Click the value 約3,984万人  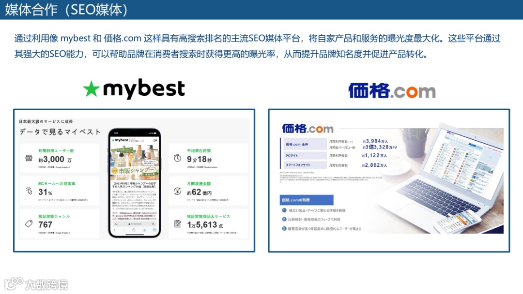coord(375,141)
